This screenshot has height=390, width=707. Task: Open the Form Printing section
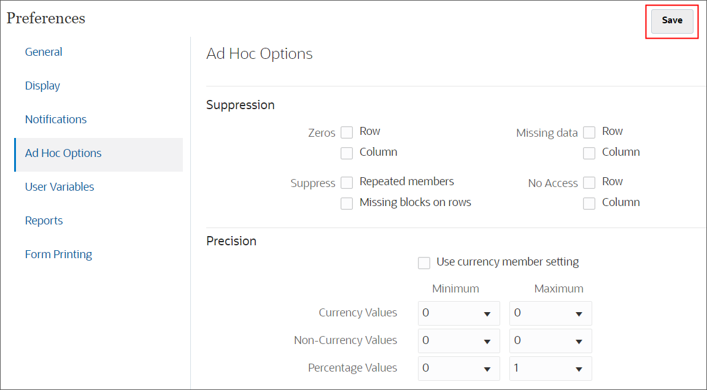click(58, 254)
